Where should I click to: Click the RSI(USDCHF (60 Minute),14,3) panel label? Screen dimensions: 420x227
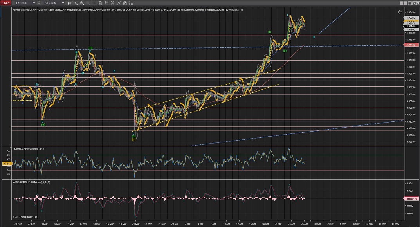(x=29, y=149)
